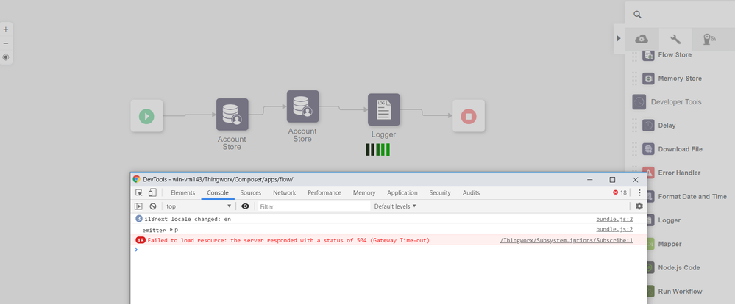
Task: Switch to the Audits tab
Action: click(471, 192)
